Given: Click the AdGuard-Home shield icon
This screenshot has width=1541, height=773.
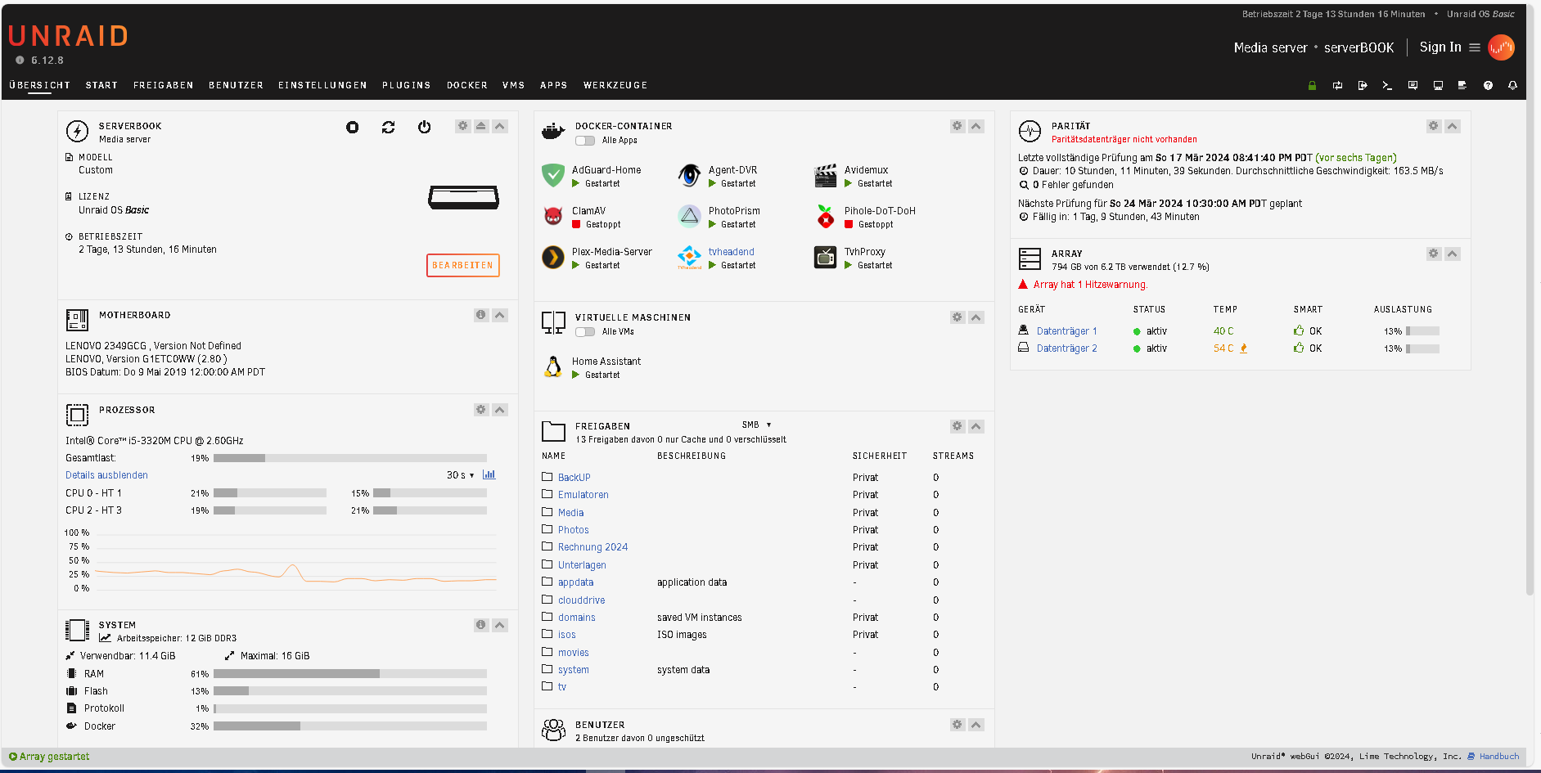Looking at the screenshot, I should (553, 175).
